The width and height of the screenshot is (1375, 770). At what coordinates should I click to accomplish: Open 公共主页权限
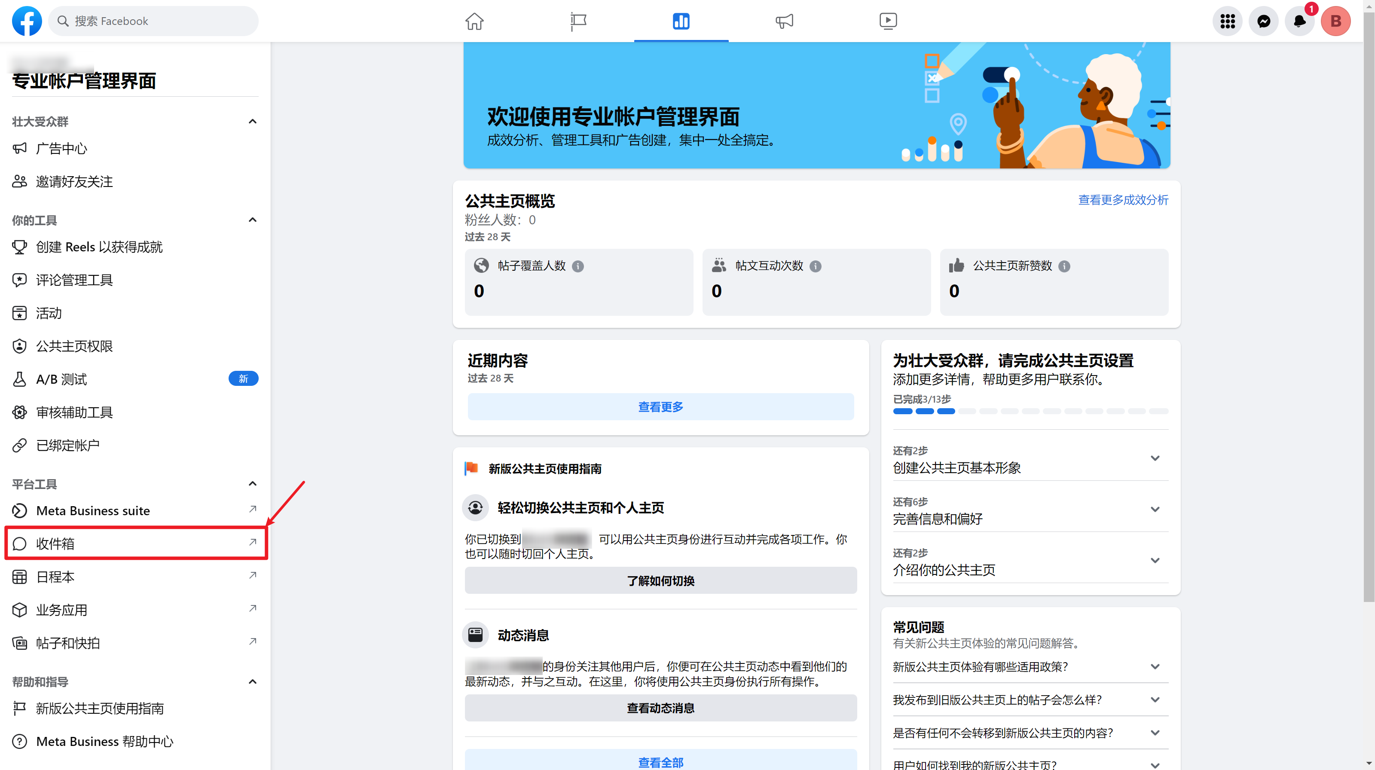click(135, 346)
